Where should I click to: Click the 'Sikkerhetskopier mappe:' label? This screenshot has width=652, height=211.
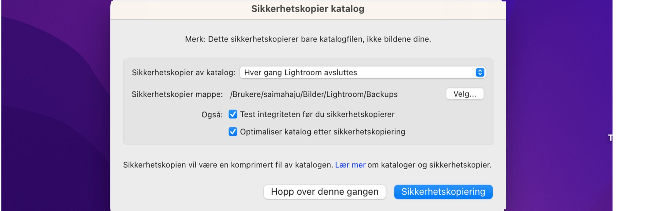[178, 94]
